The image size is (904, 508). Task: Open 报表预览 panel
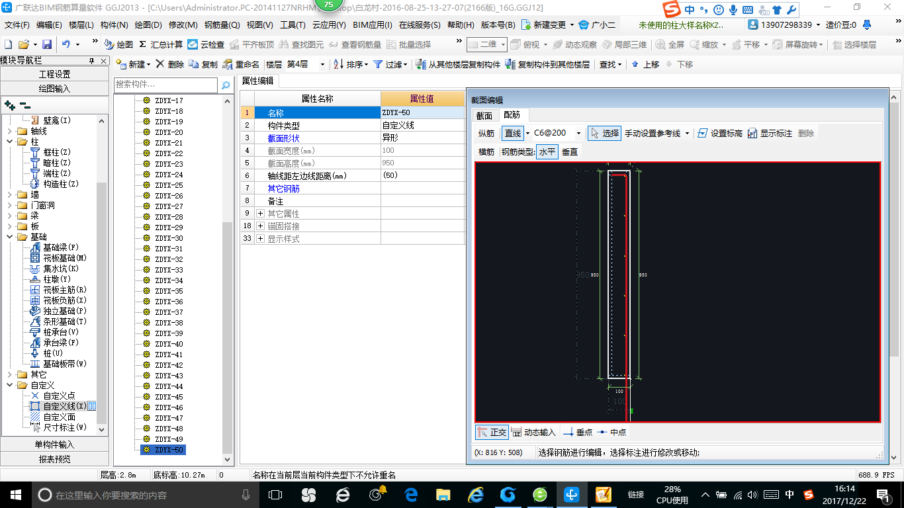point(54,459)
